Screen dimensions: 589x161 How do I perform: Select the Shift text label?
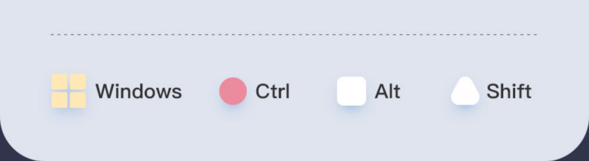[x=509, y=91]
